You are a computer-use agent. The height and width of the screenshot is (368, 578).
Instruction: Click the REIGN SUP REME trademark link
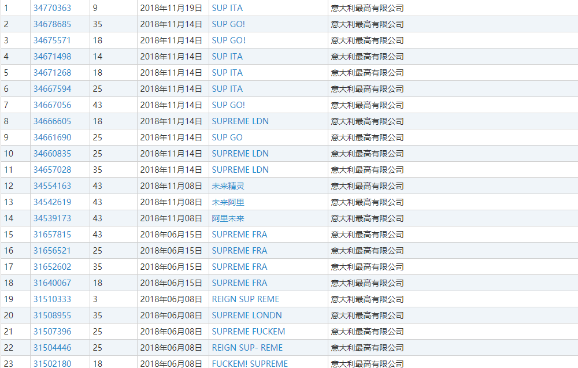pos(245,299)
